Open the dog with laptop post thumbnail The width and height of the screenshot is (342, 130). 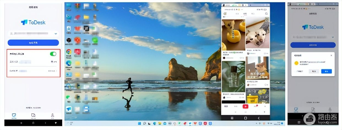257,69
